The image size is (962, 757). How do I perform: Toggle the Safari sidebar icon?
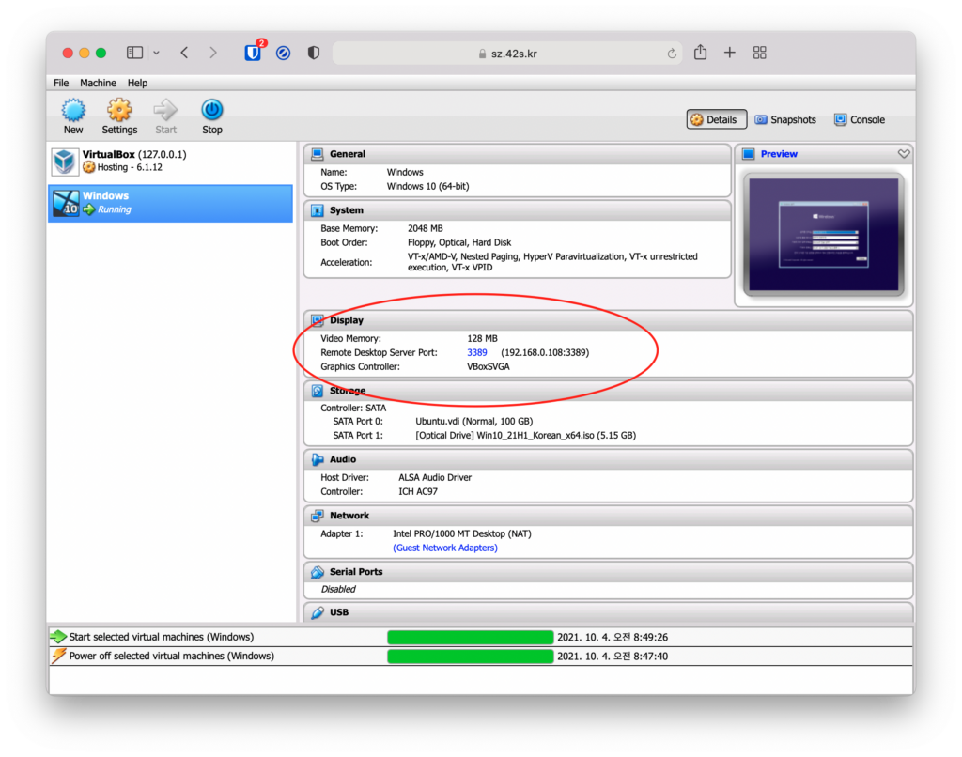[134, 53]
